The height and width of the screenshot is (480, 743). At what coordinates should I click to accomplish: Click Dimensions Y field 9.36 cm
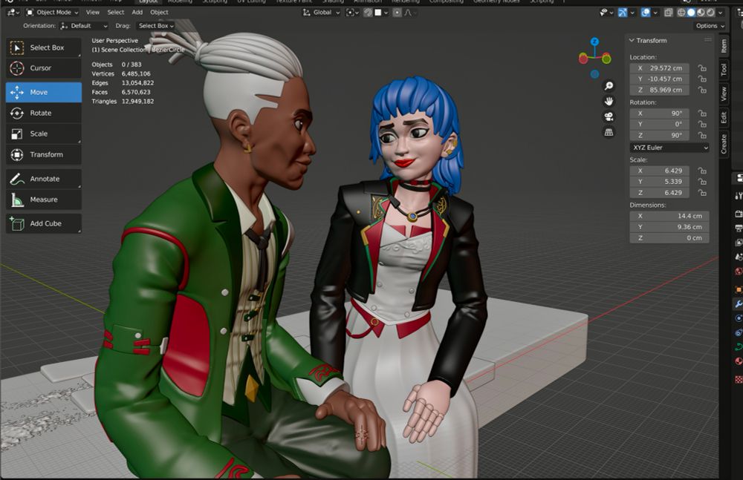[x=669, y=227]
